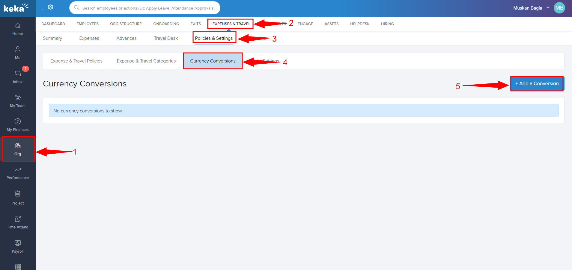Click the keka logo
This screenshot has height=270, width=572.
coord(16,8)
